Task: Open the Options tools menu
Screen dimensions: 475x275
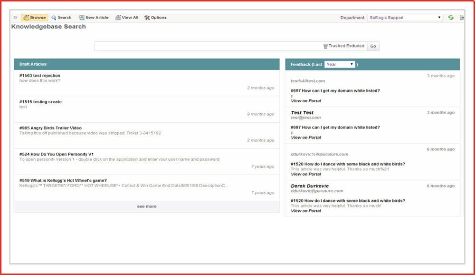Action: pos(155,18)
